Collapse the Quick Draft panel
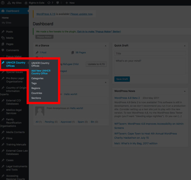191x180 pixels. (185, 46)
